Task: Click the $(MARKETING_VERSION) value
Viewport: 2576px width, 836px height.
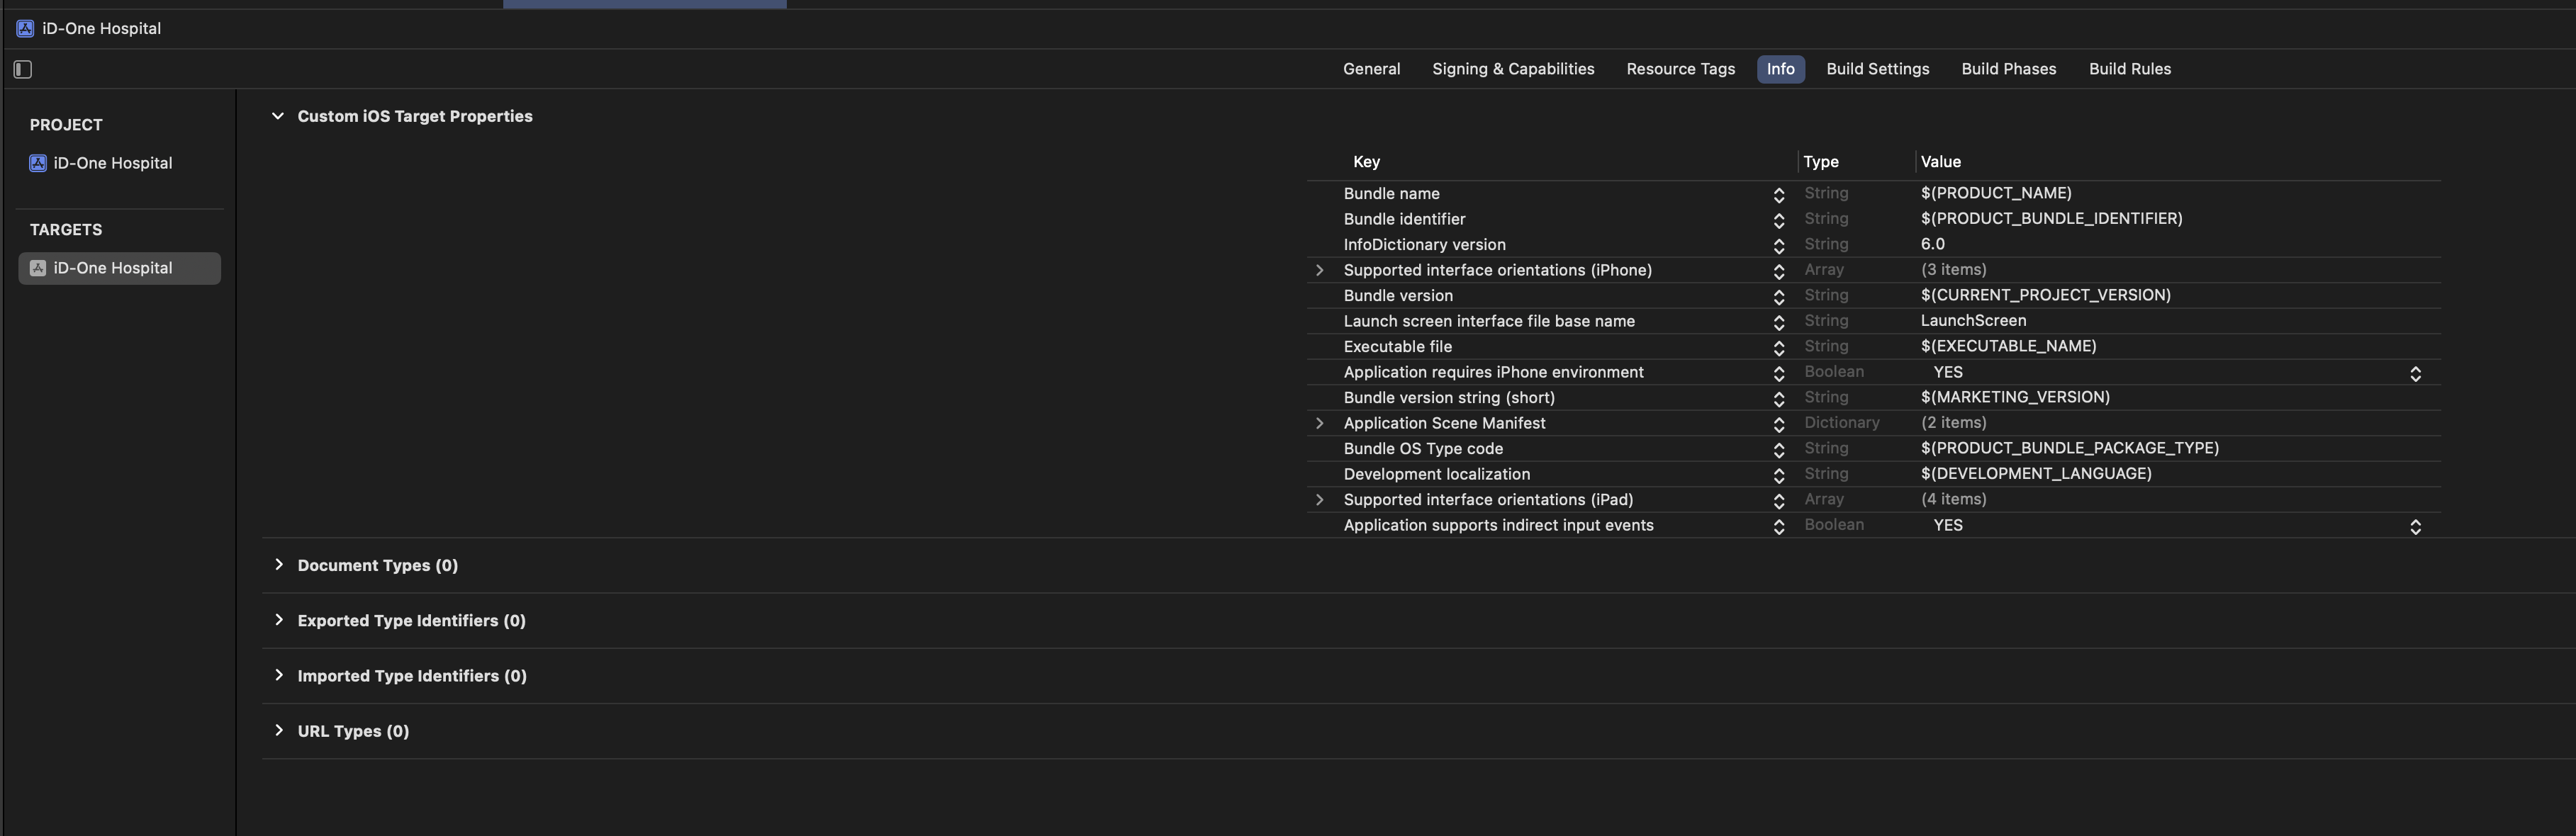Action: [2015, 397]
